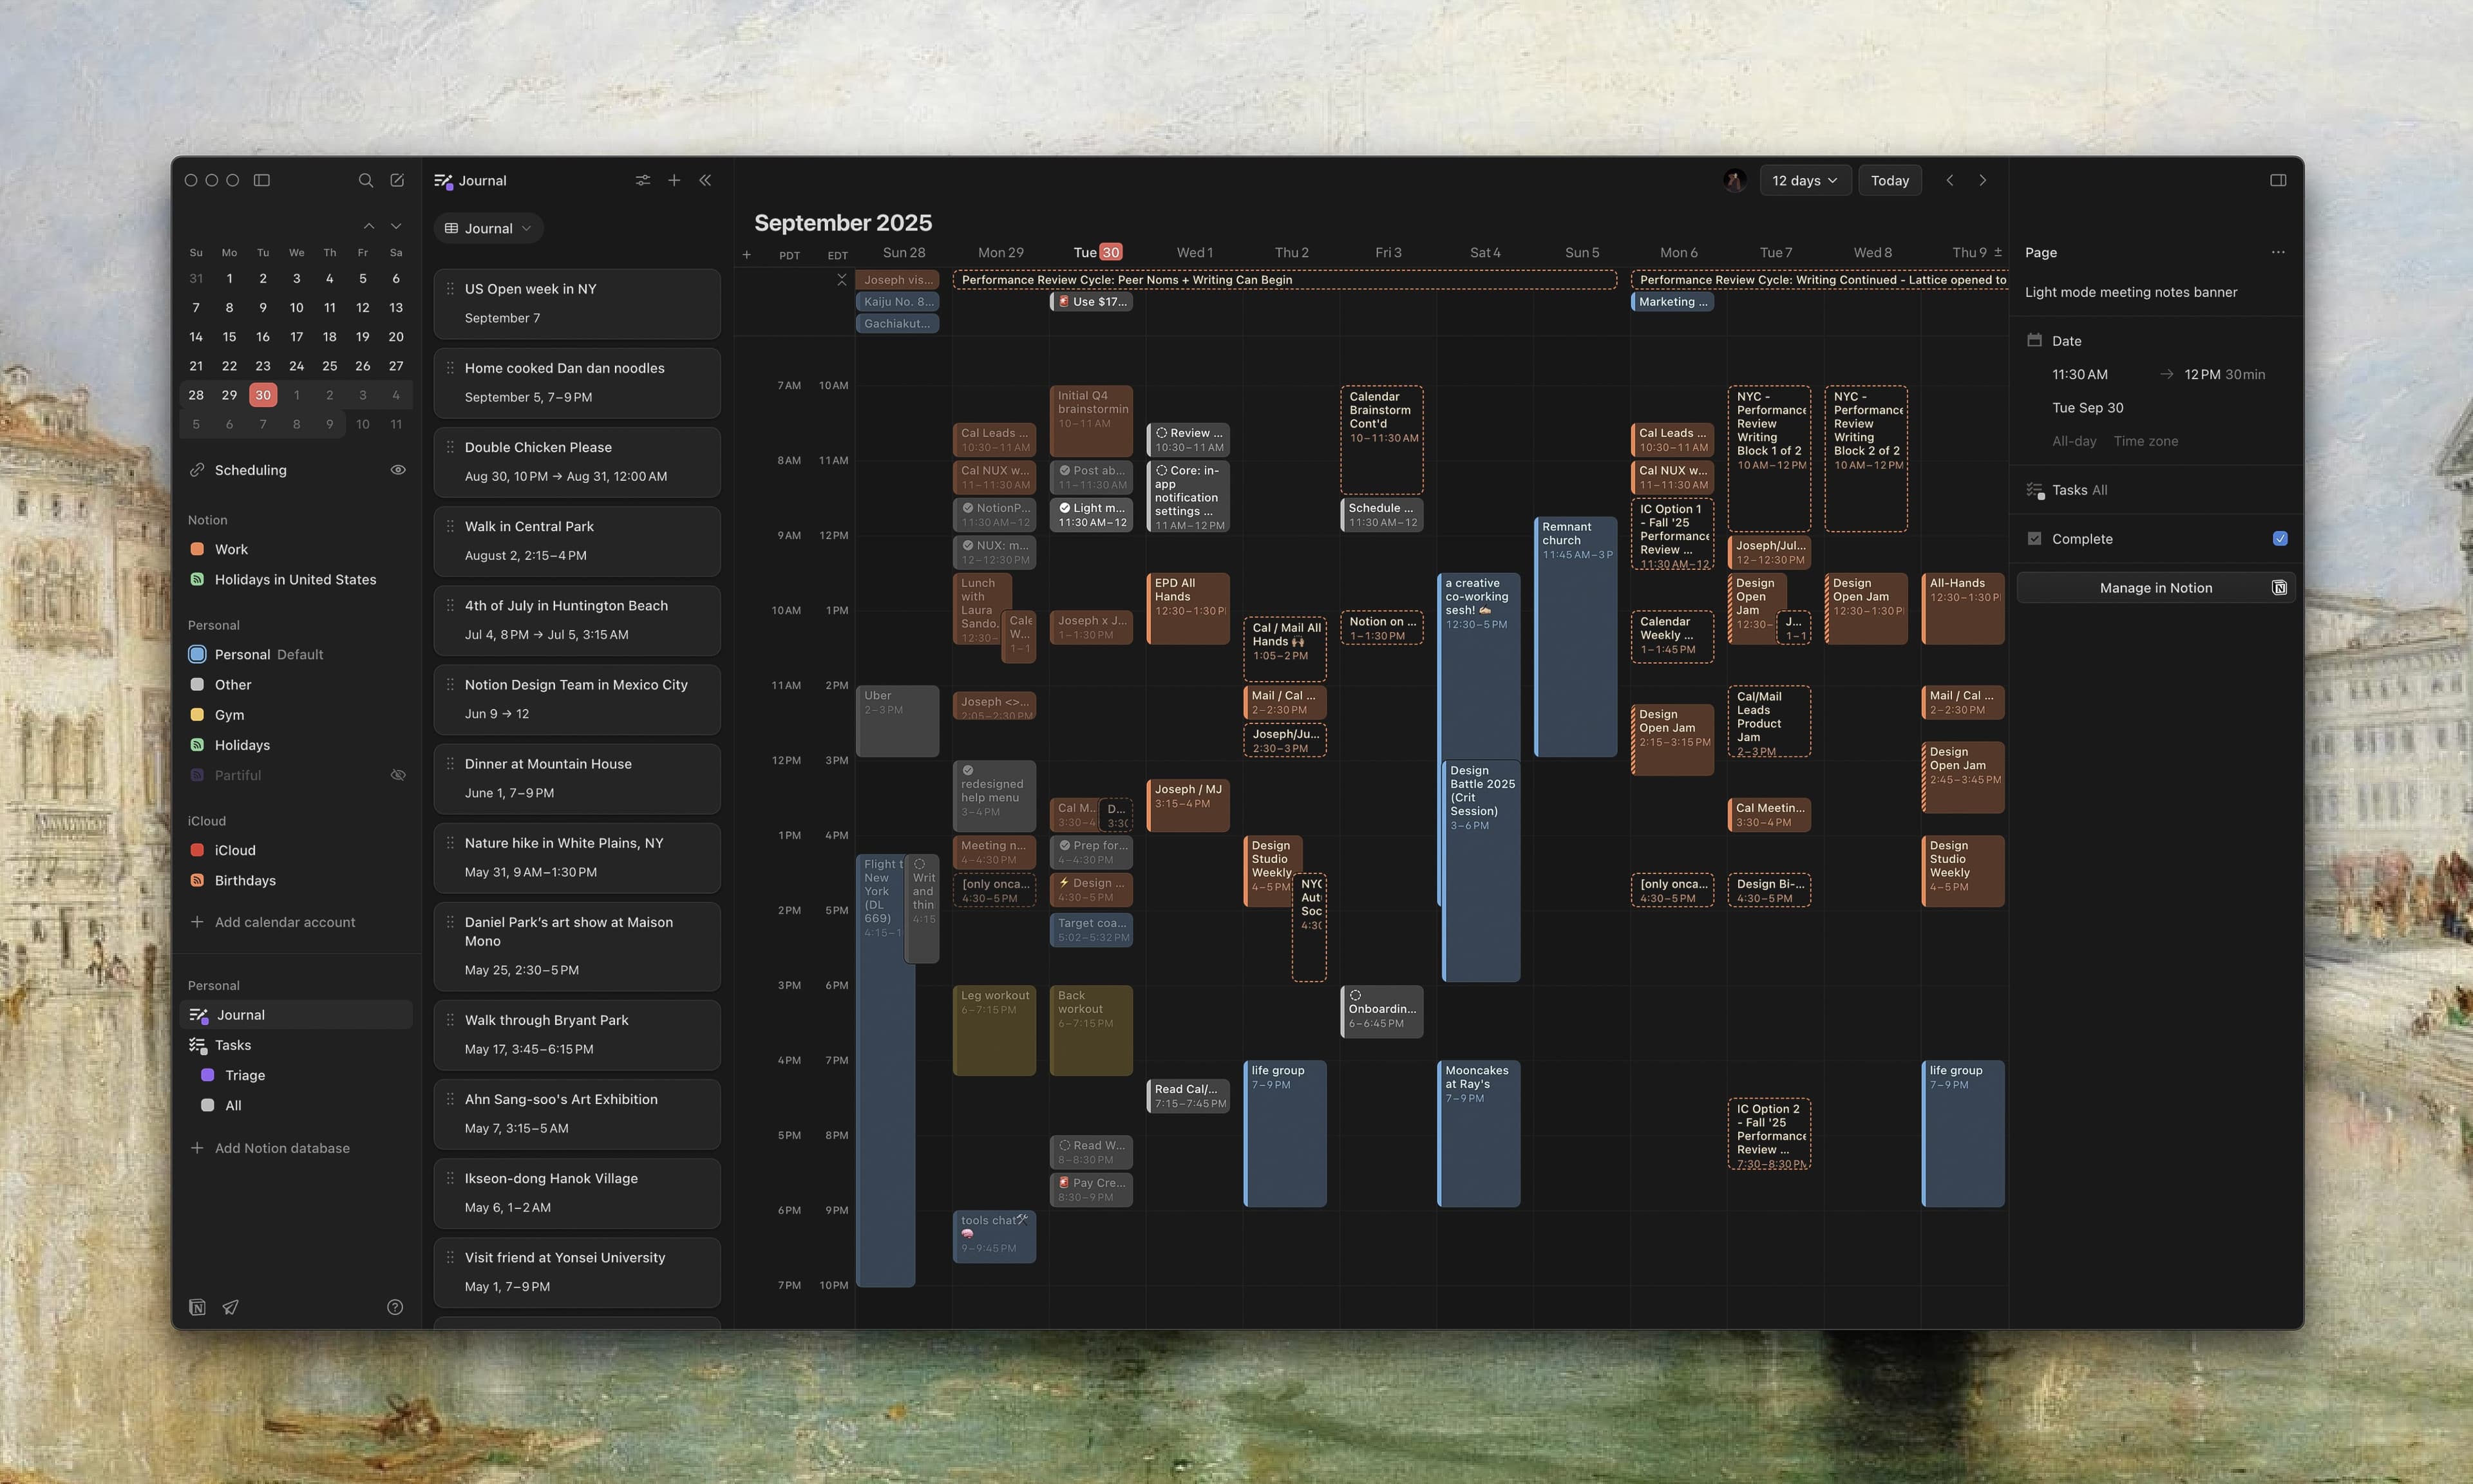
Task: Click the send feedback paper plane icon
Action: click(230, 1307)
